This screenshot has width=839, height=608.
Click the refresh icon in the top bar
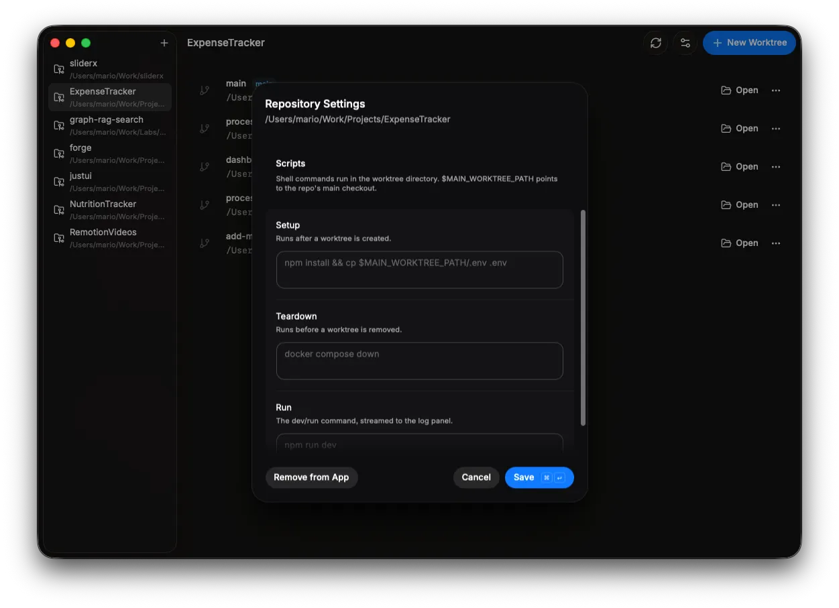(x=656, y=43)
